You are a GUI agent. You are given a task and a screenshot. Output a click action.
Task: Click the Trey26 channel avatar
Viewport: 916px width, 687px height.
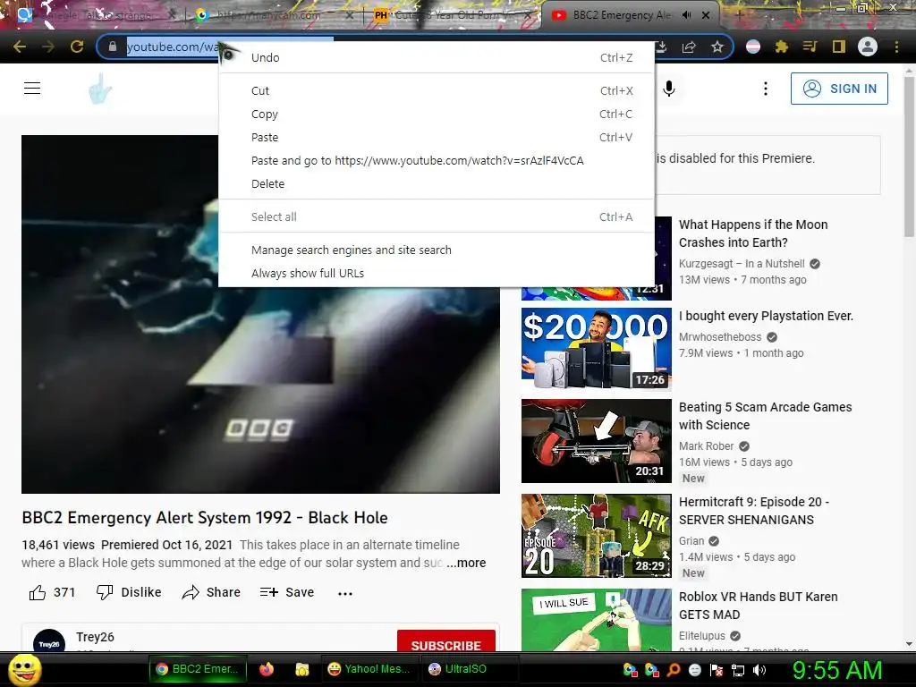(x=49, y=640)
